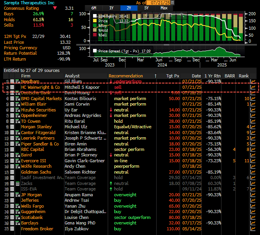
Task: Click the As of date field 07/21/25
Action: pyautogui.click(x=160, y=3)
